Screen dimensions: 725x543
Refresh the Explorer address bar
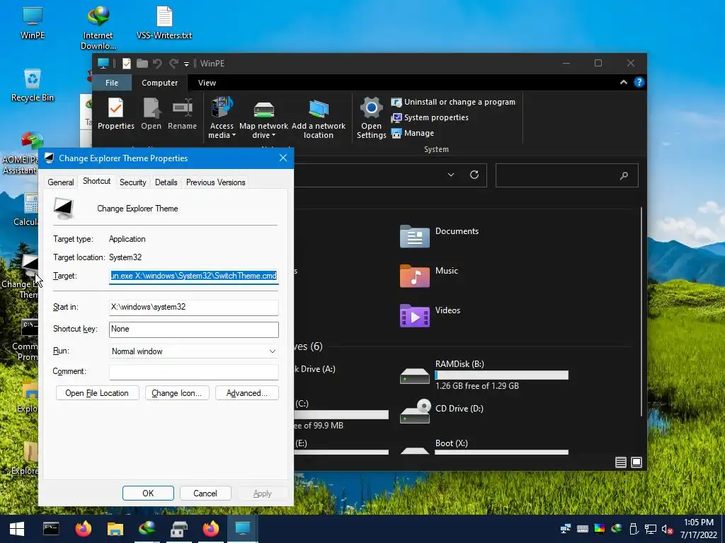(474, 175)
